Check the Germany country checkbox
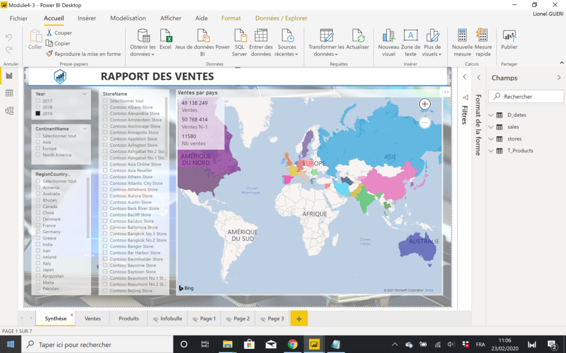Image resolution: width=566 pixels, height=353 pixels. [38, 232]
